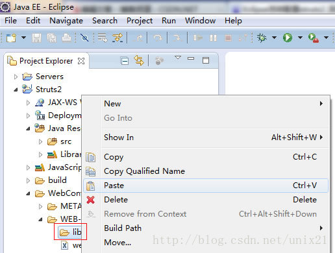Close the Project Explorer view
Screen dimensions: 335x253
81,61
